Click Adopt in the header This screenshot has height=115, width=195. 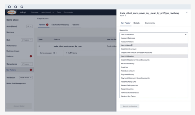coord(23,12)
